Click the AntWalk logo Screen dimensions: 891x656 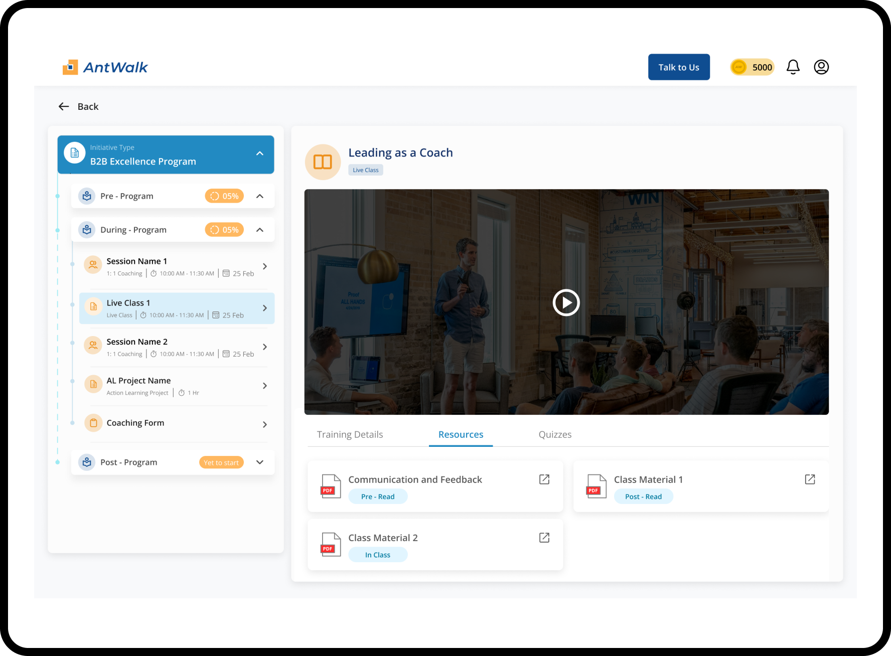point(105,67)
